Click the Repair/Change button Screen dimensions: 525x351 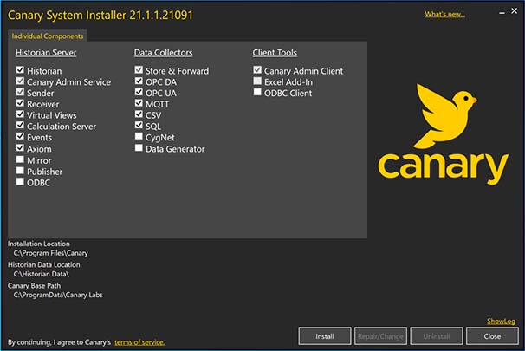tap(380, 336)
